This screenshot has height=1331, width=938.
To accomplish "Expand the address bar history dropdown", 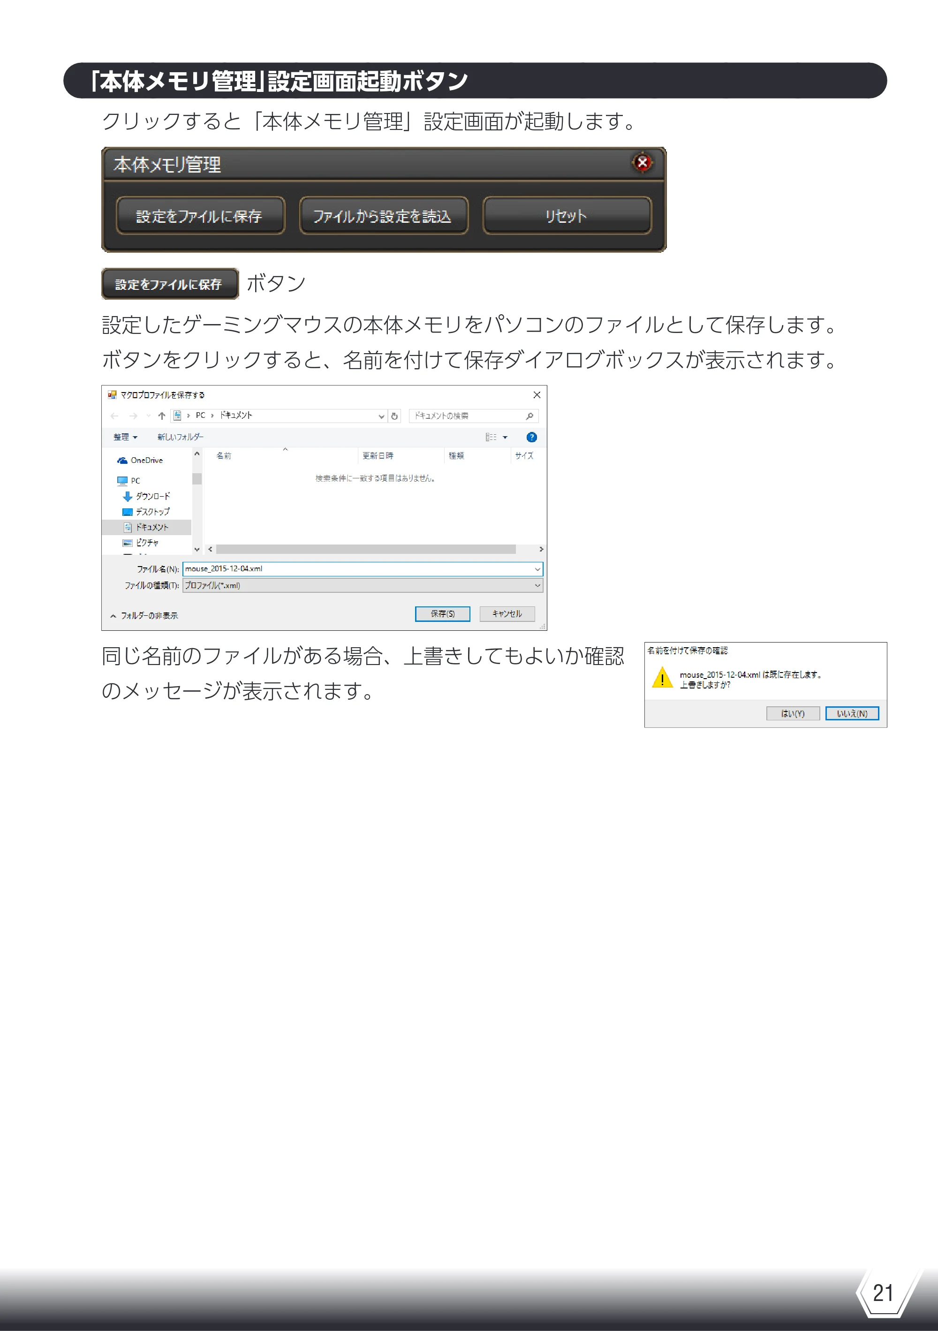I will click(381, 416).
